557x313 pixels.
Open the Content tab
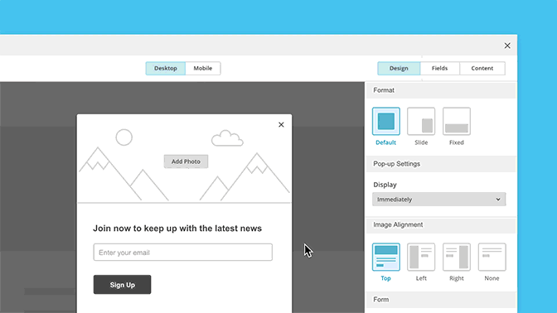tap(482, 68)
